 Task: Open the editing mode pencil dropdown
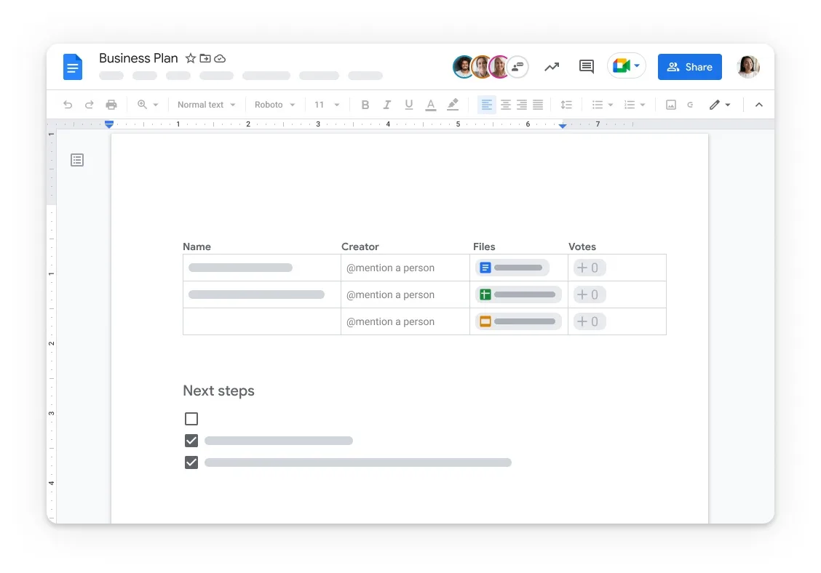pos(720,105)
